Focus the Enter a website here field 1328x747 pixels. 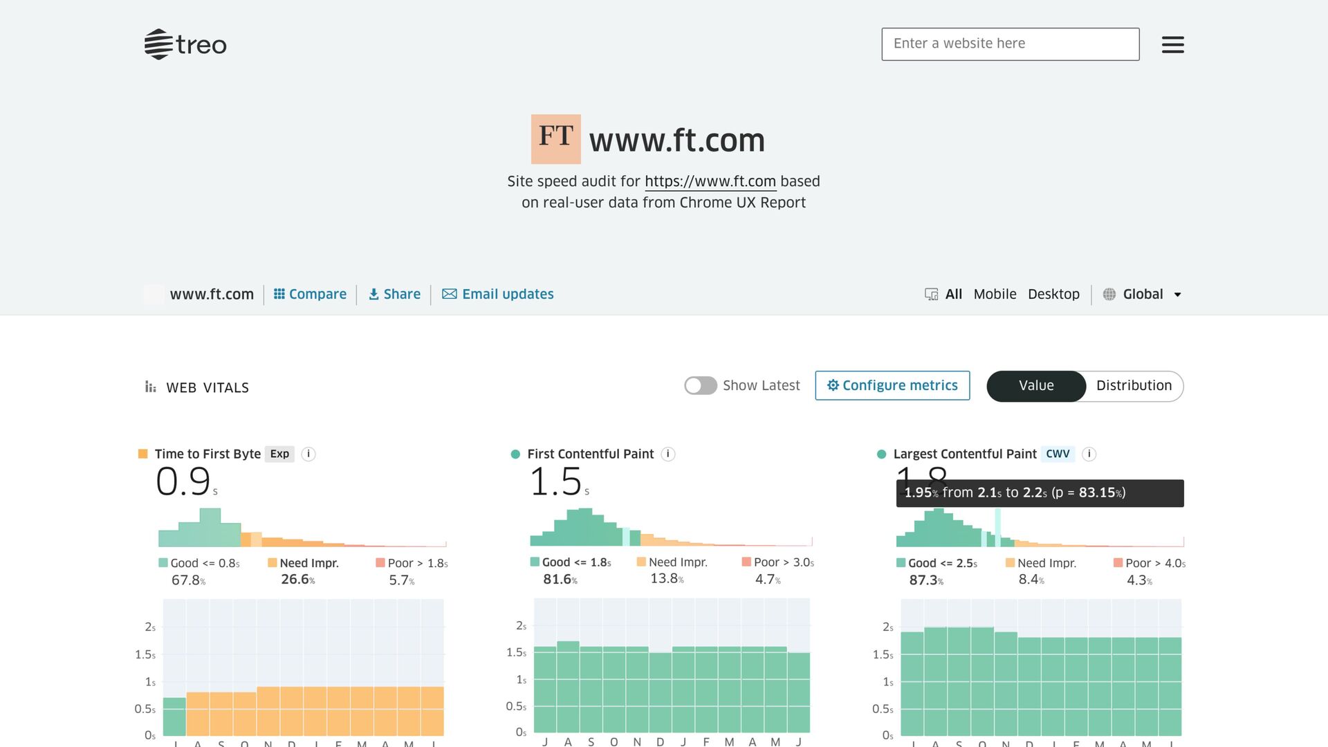[x=1011, y=44]
